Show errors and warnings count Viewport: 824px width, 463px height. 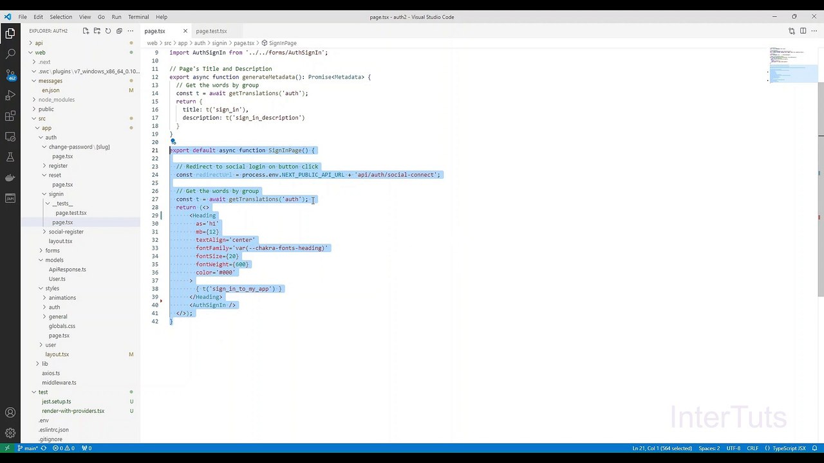(x=63, y=448)
